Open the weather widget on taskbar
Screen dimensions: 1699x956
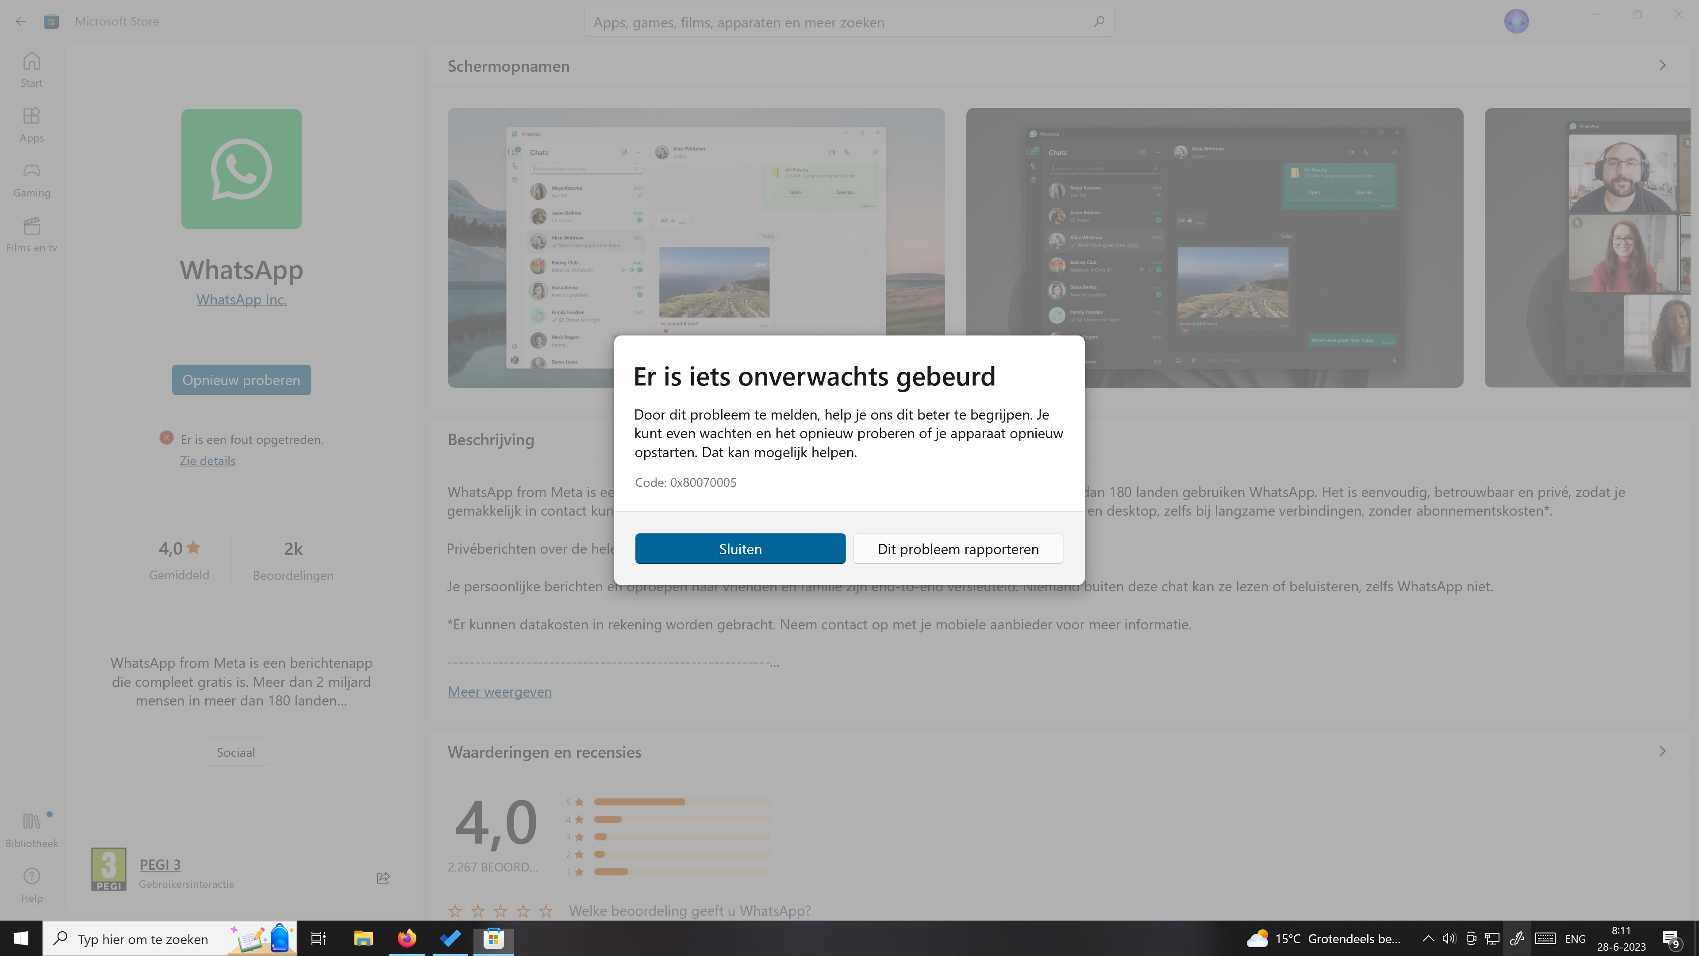[x=1324, y=938]
